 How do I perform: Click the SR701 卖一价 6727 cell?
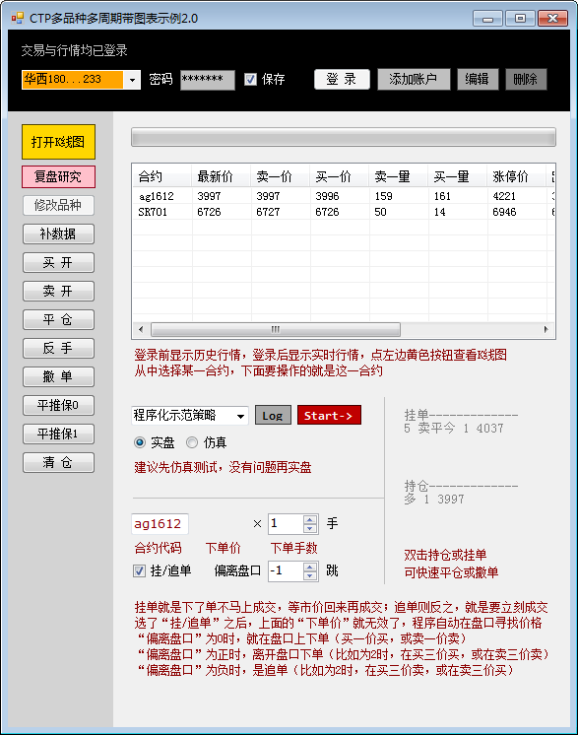[x=280, y=212]
